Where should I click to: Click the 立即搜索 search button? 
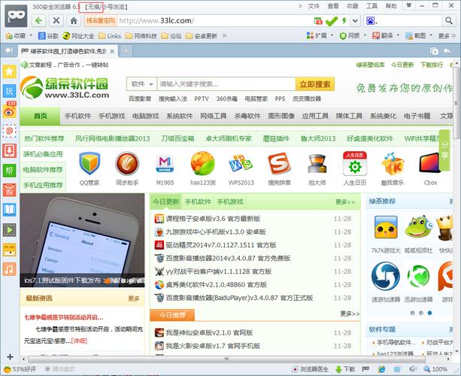314,84
